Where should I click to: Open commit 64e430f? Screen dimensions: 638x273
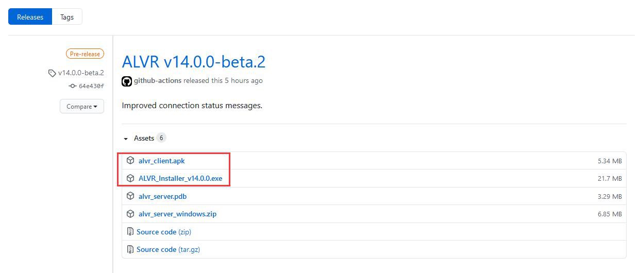tap(91, 86)
